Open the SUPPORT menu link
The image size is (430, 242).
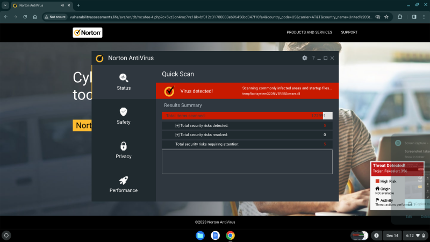(x=349, y=32)
